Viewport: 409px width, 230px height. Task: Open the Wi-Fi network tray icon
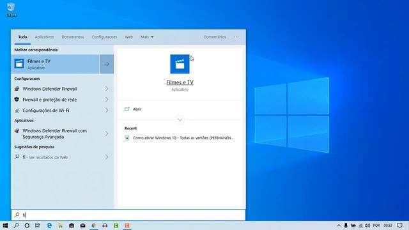click(x=360, y=226)
